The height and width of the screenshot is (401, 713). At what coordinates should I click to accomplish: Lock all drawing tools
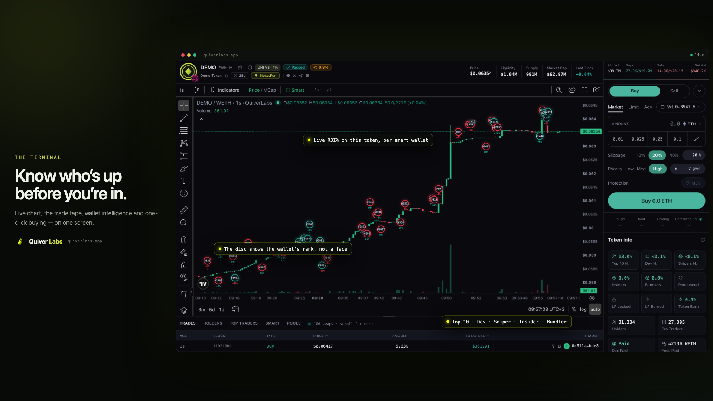pos(184,265)
